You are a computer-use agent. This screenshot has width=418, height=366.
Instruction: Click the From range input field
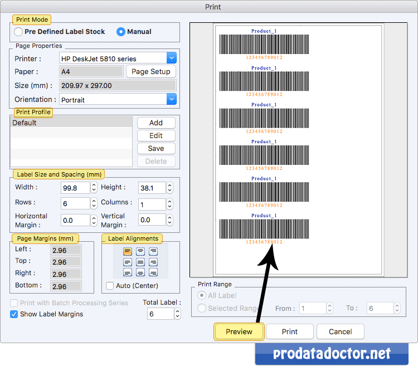[313, 309]
